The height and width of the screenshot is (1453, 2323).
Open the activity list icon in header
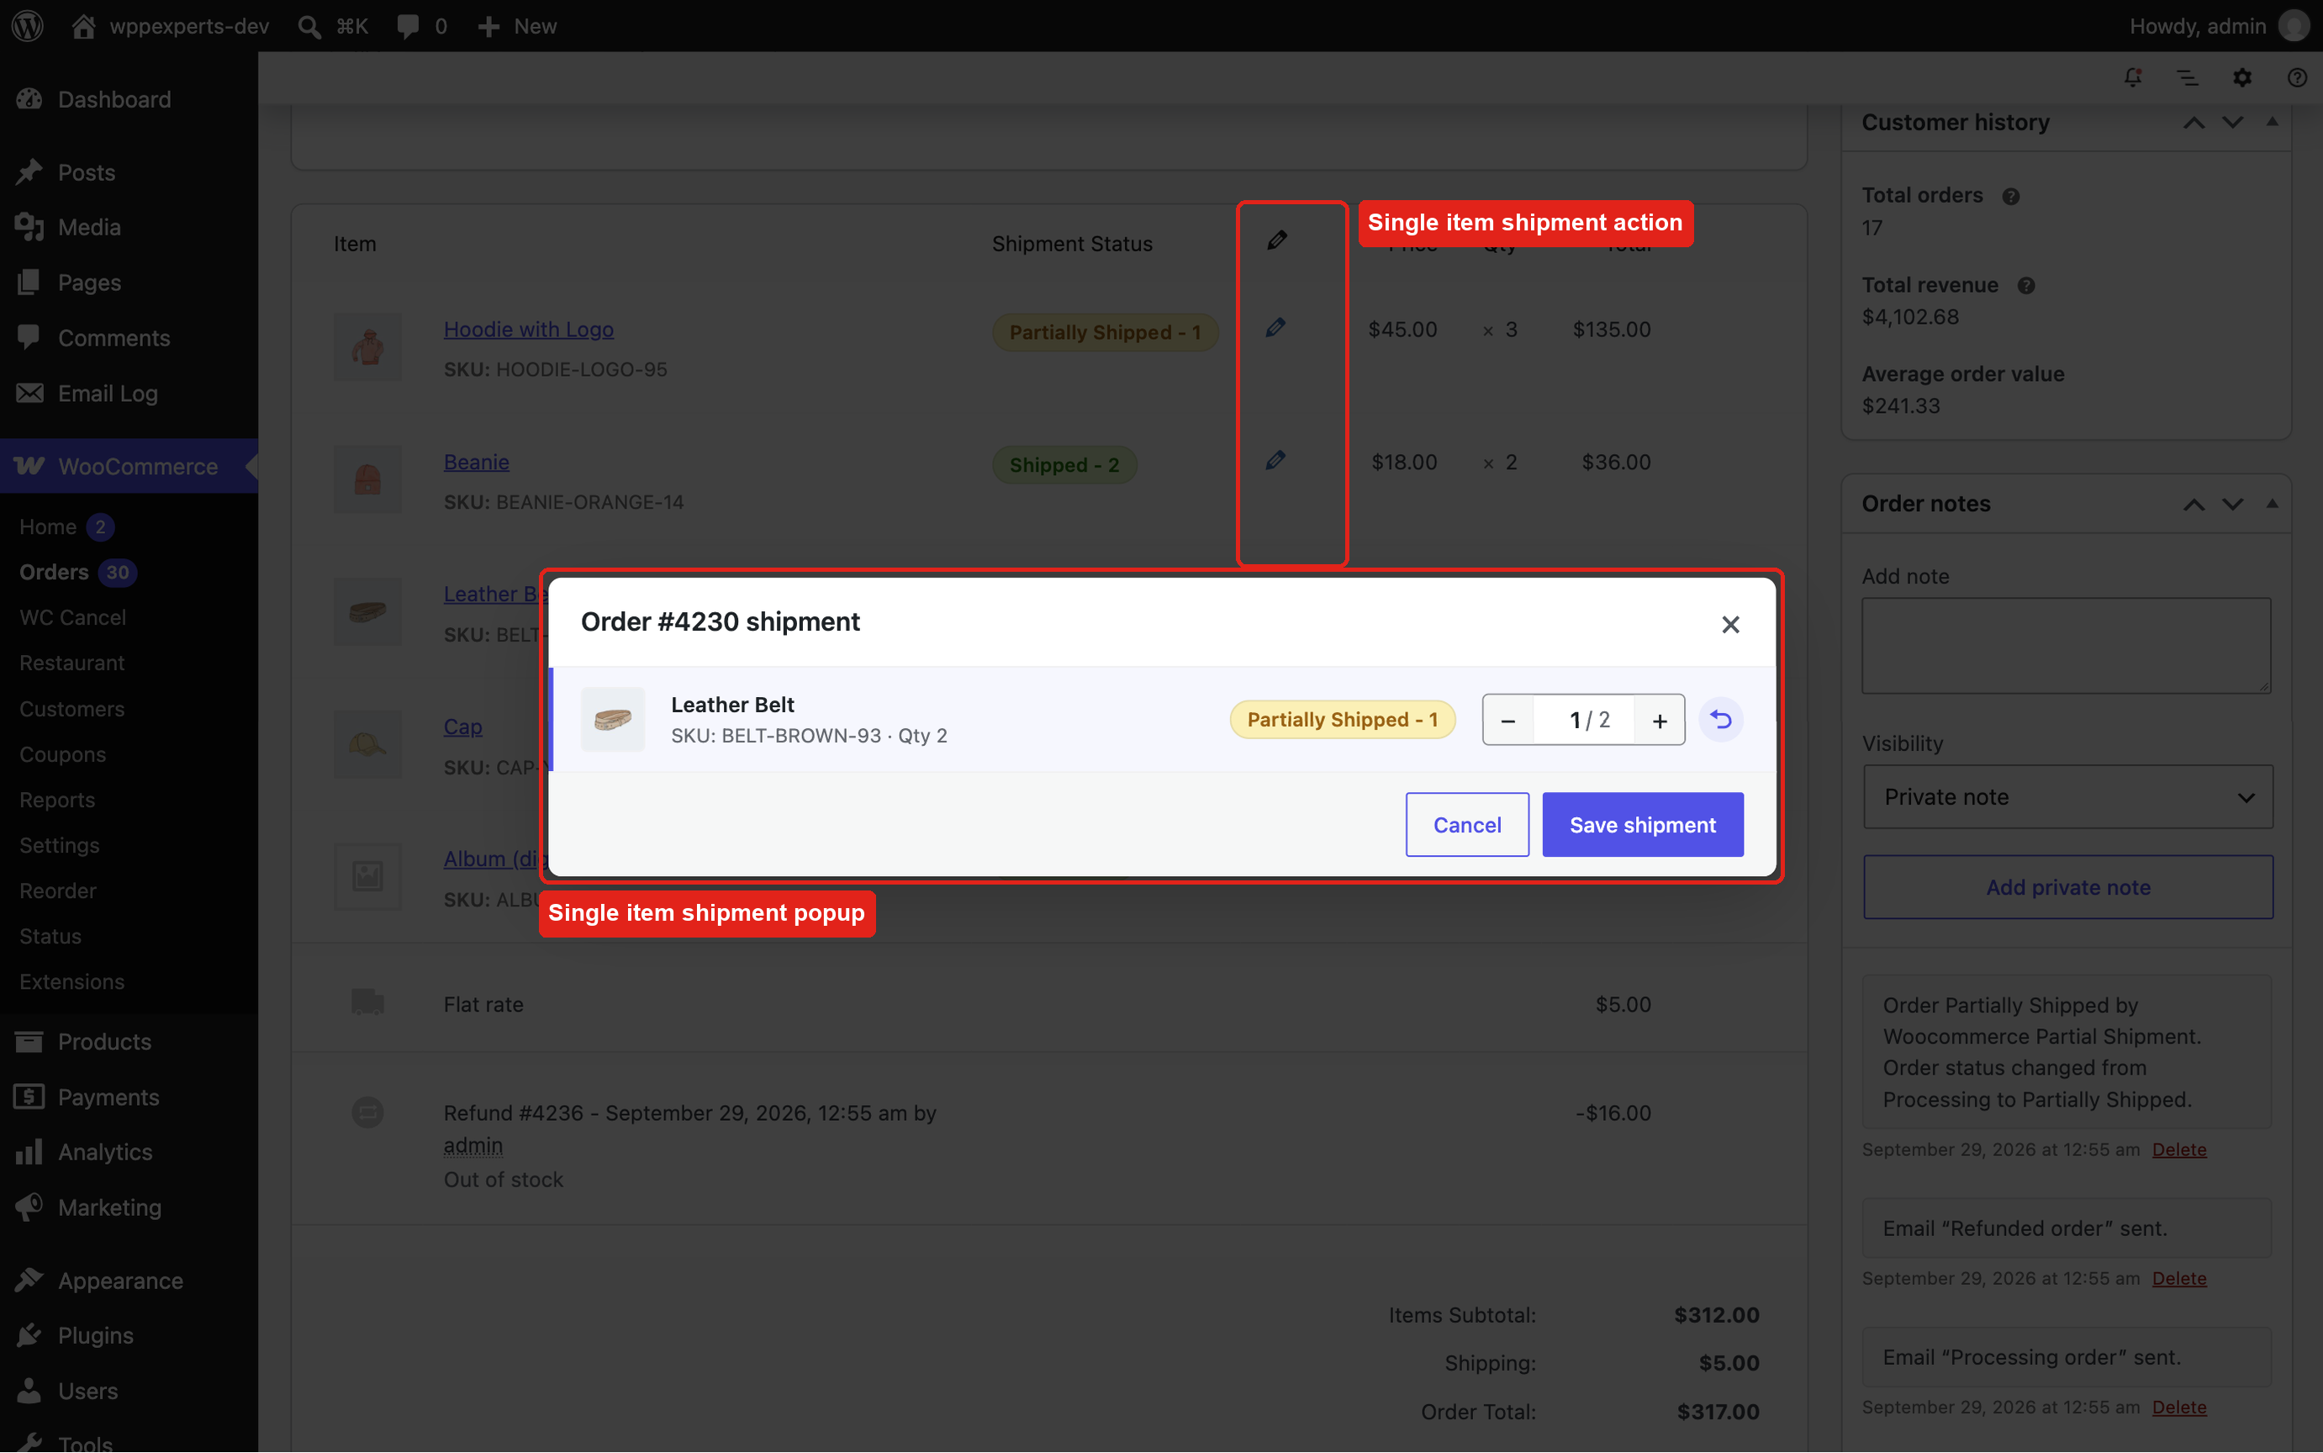pos(2188,78)
